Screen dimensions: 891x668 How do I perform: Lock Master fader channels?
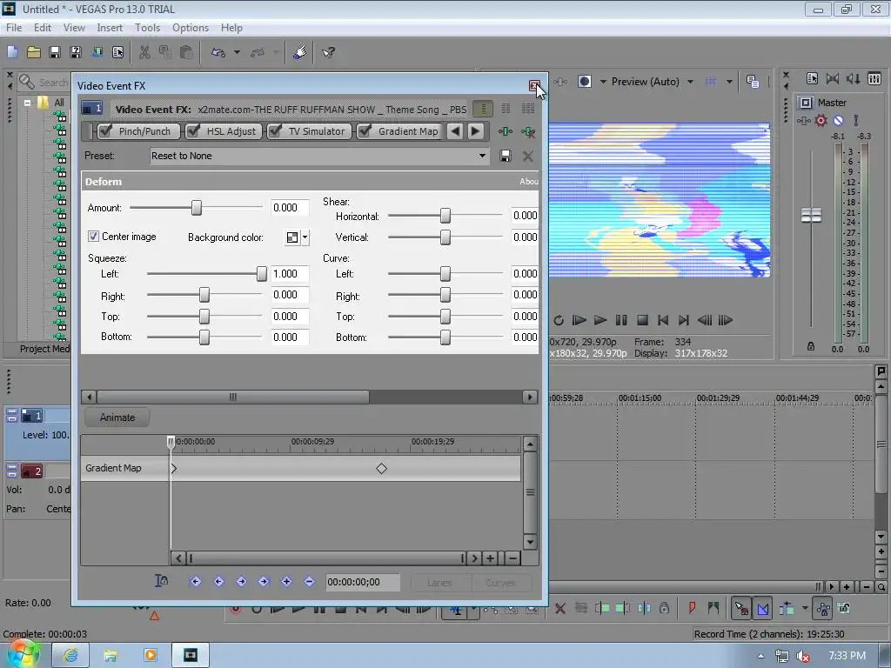click(x=811, y=346)
